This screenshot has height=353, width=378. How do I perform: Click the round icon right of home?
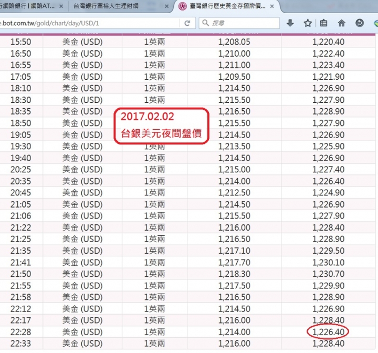coord(359,23)
